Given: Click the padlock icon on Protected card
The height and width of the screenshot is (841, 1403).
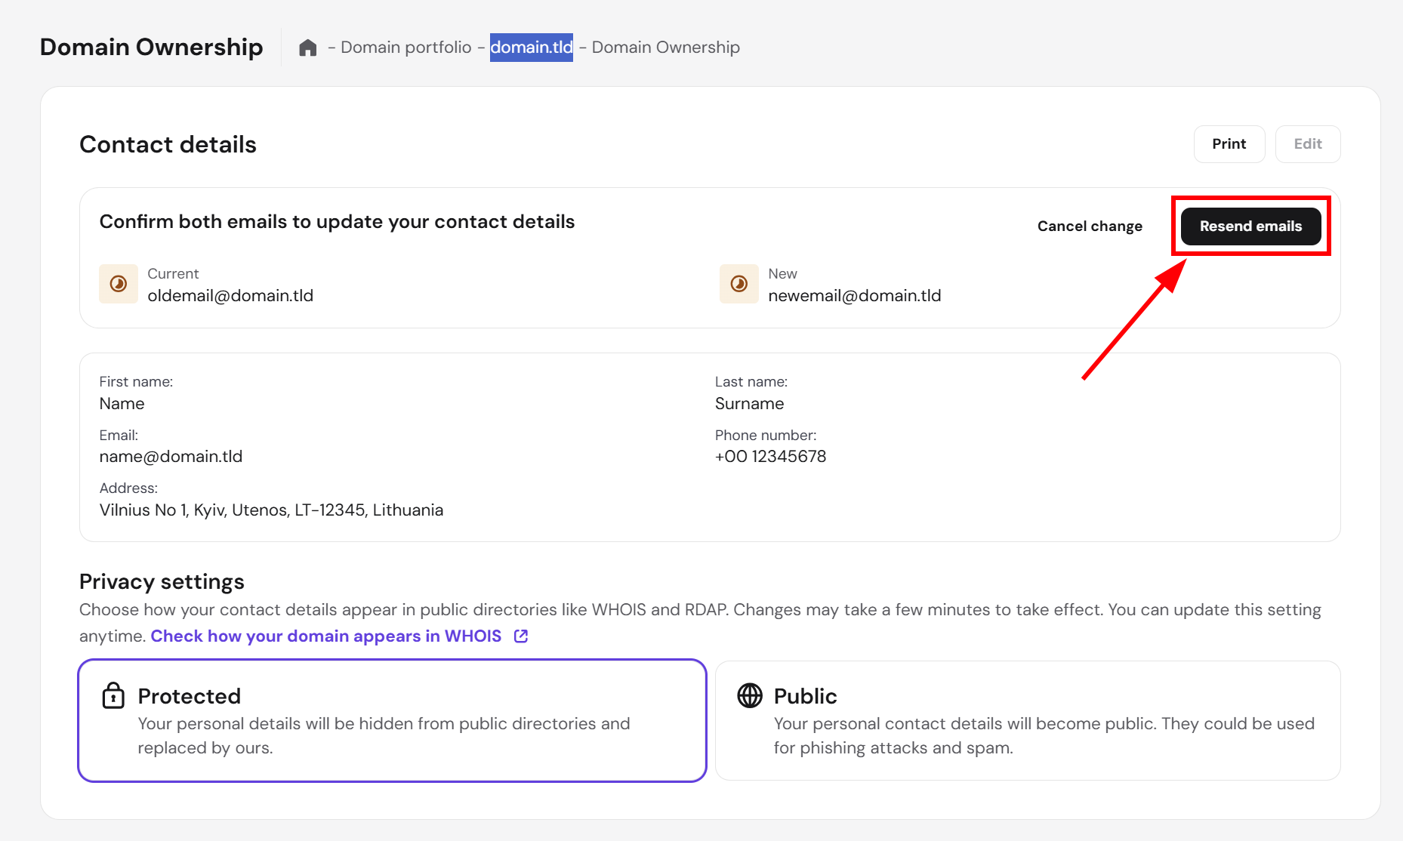Looking at the screenshot, I should pos(113,695).
